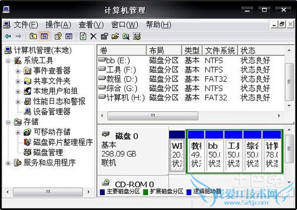297x210 pixels.
Task: Click the 状态 column header
Action: pos(261,50)
